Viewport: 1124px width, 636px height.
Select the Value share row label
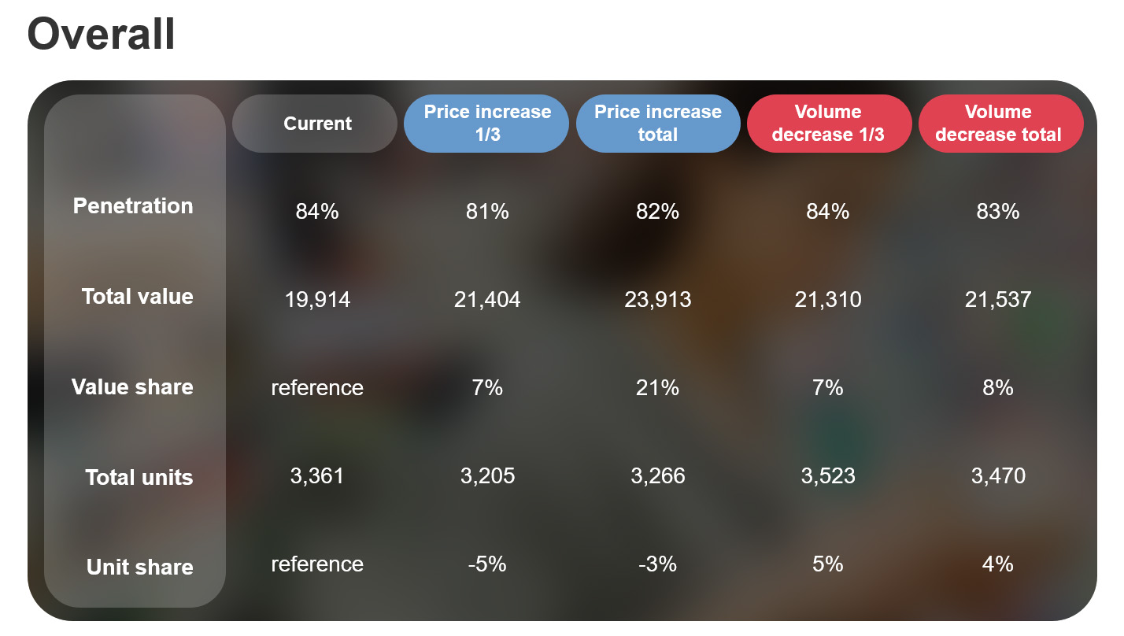point(132,387)
